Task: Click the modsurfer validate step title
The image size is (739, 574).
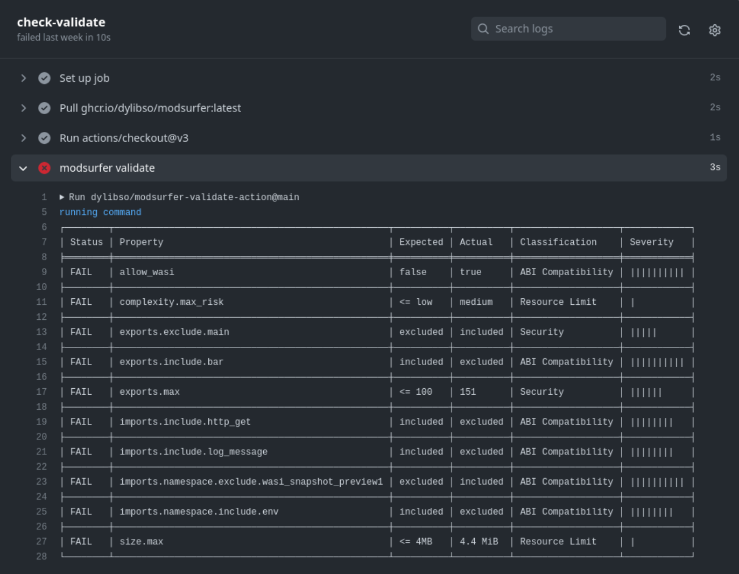Action: point(107,168)
